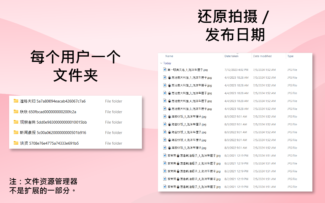This screenshot has width=325, height=203.
Task: Click the Type column header
Action: click(290, 56)
